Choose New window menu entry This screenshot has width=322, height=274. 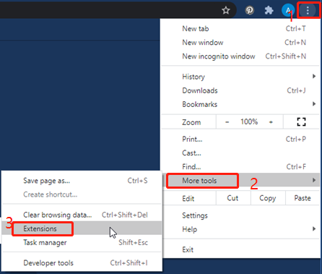[240, 43]
